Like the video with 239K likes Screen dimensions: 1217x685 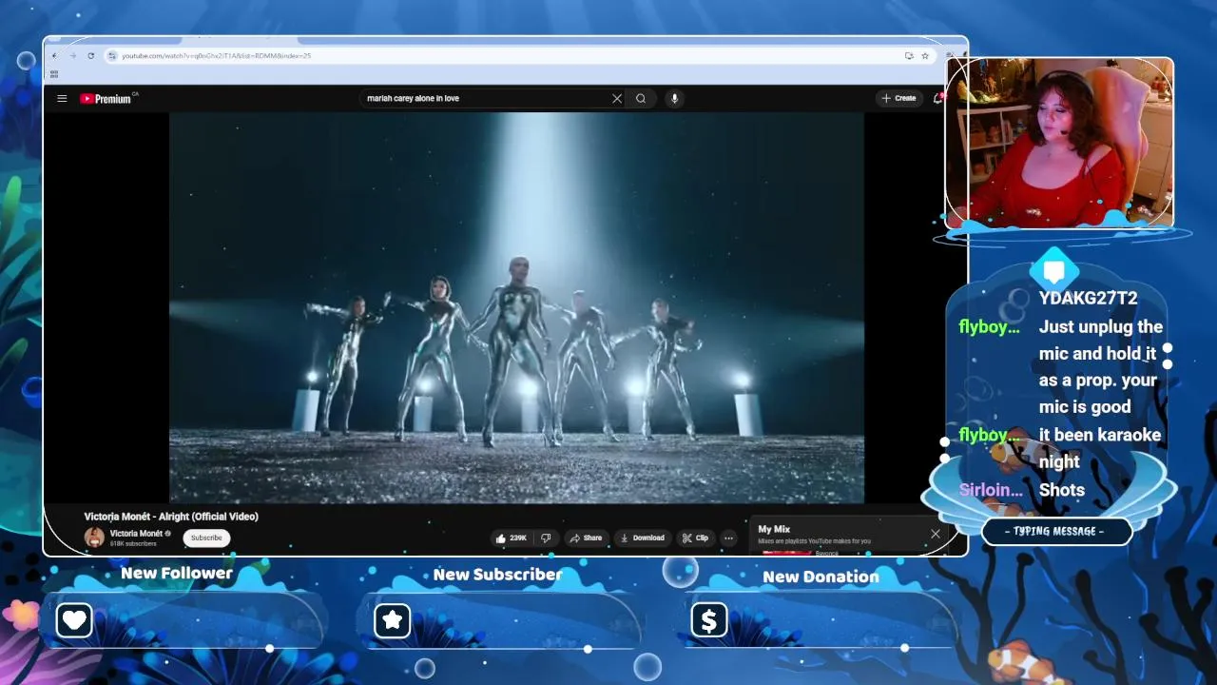[x=512, y=538]
